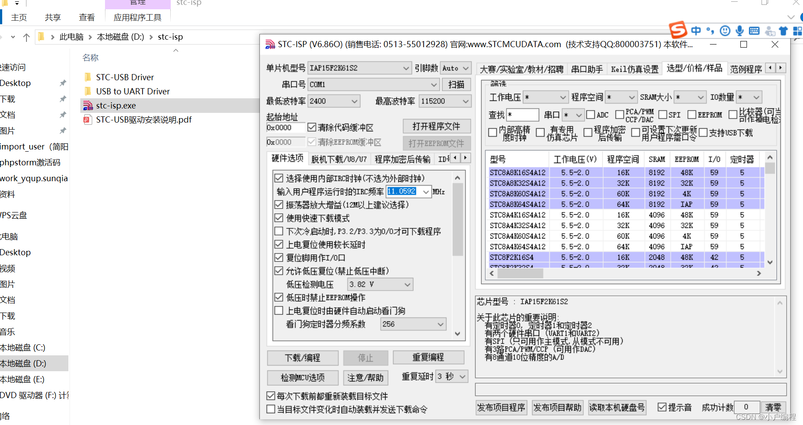The height and width of the screenshot is (425, 803).
Task: Click the 下载/编程 button
Action: click(x=302, y=358)
